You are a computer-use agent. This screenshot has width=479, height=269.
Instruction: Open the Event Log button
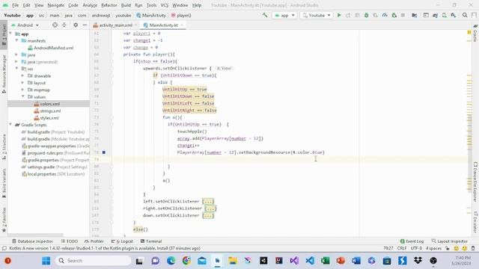[x=412, y=241]
